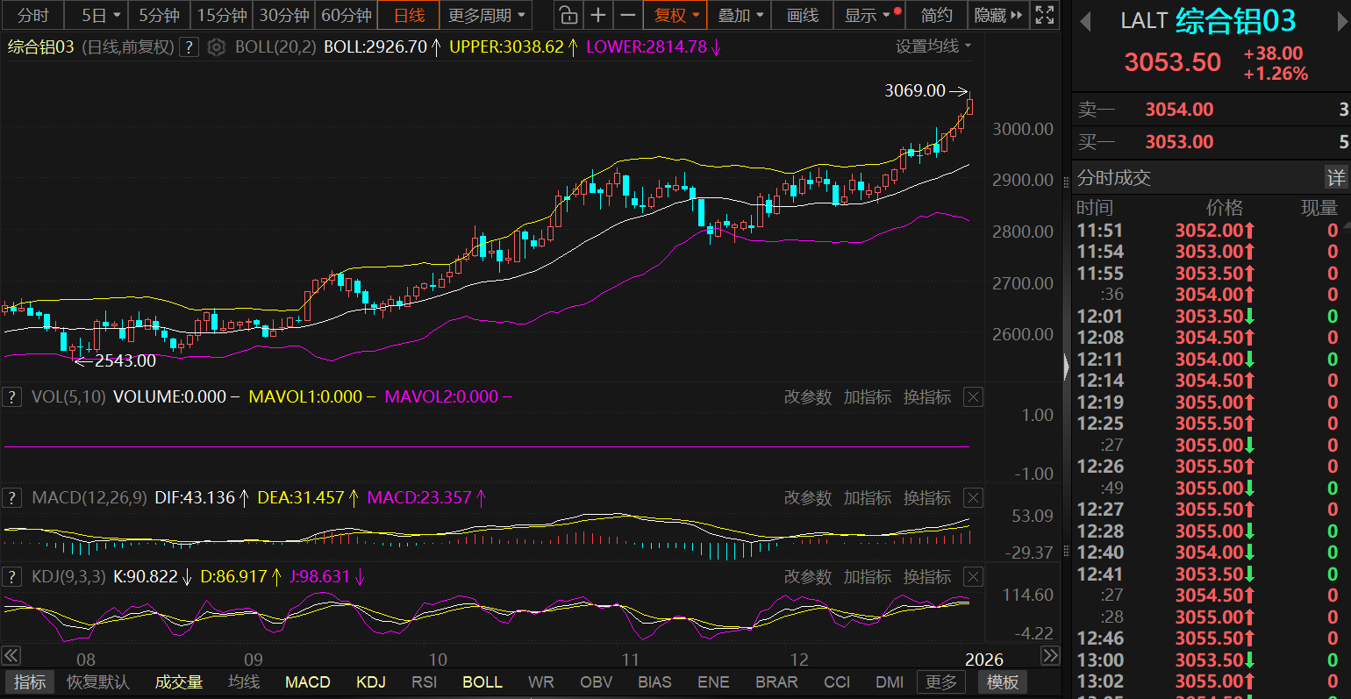Viewport: 1351px width, 699px height.
Task: Enter fullscreen using the expand icon
Action: tap(1044, 15)
